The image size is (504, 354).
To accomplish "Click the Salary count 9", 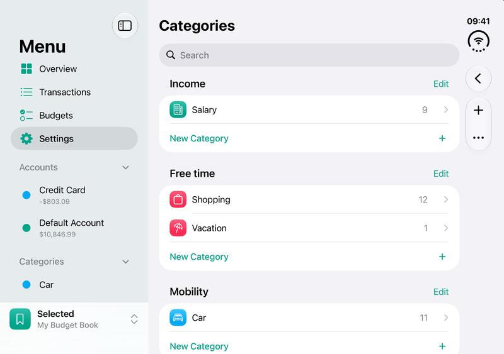I will coord(425,110).
